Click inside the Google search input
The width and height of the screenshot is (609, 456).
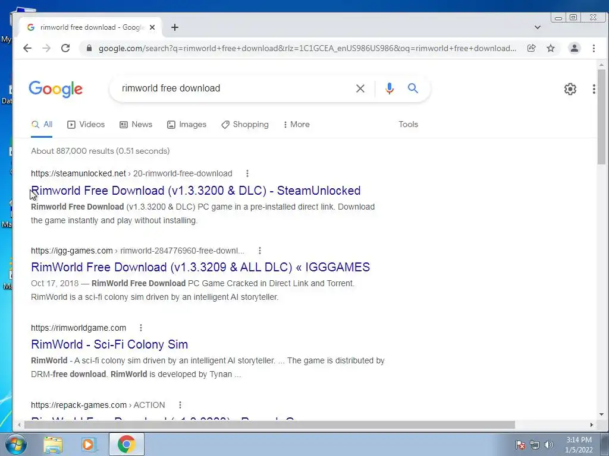[x=233, y=88]
